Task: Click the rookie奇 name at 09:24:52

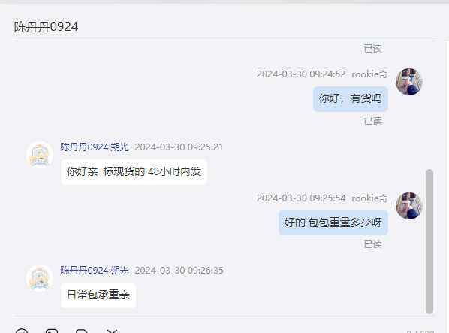Action: click(x=369, y=74)
